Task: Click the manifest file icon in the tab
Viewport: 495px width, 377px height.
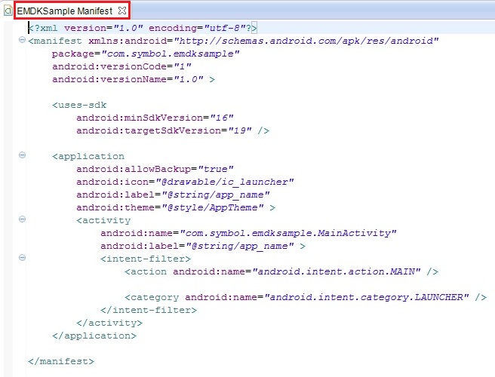Action: pos(8,11)
